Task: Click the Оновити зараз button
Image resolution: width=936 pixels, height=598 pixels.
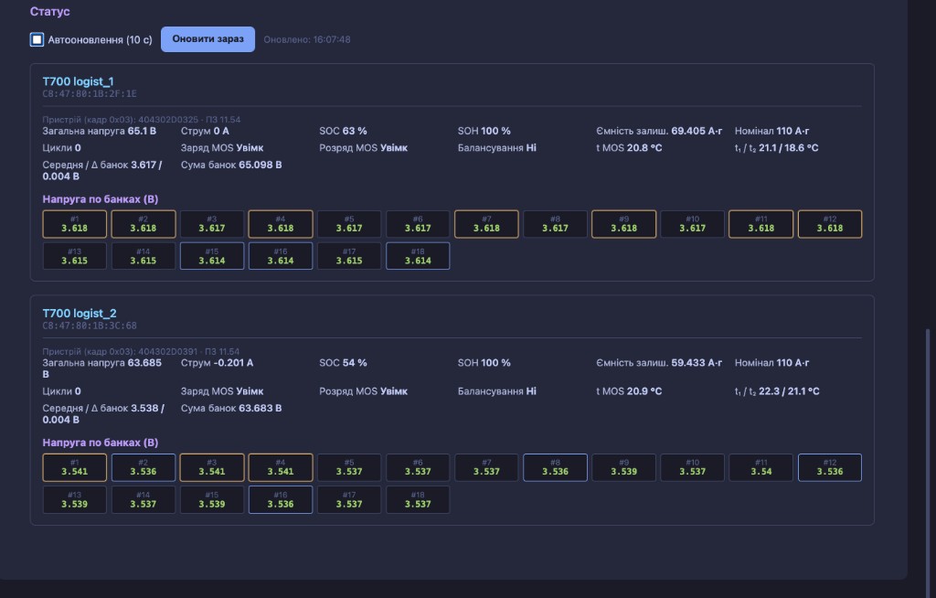Action: tap(207, 38)
